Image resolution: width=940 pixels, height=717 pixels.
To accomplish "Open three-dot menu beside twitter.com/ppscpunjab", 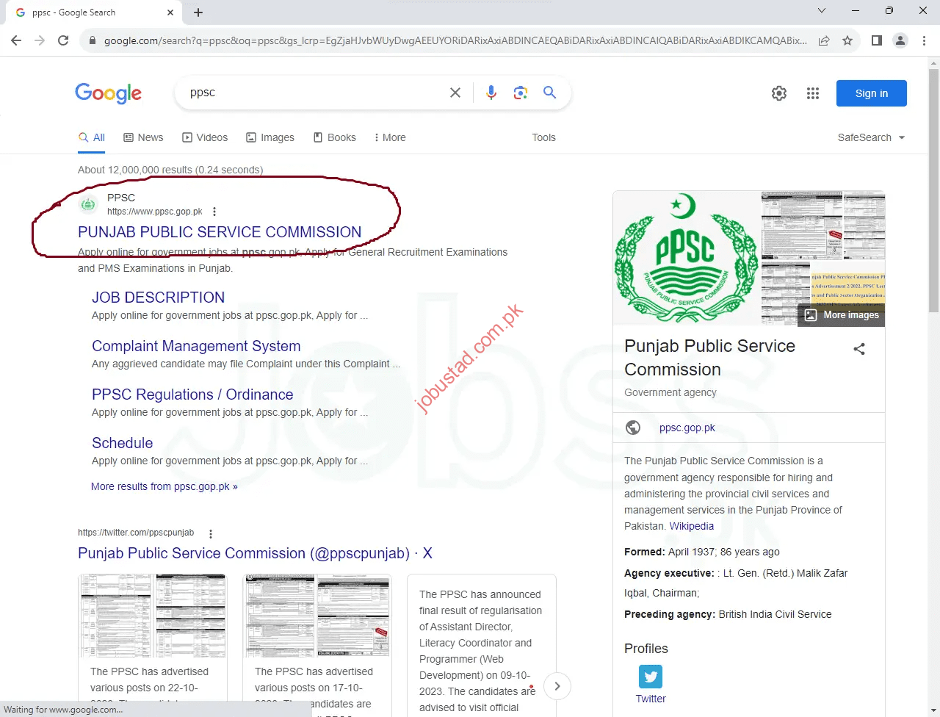I will (x=211, y=534).
